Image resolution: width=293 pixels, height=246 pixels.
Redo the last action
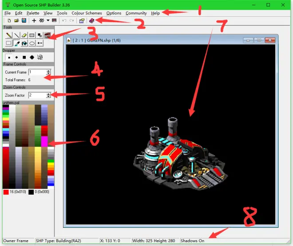click(71, 20)
